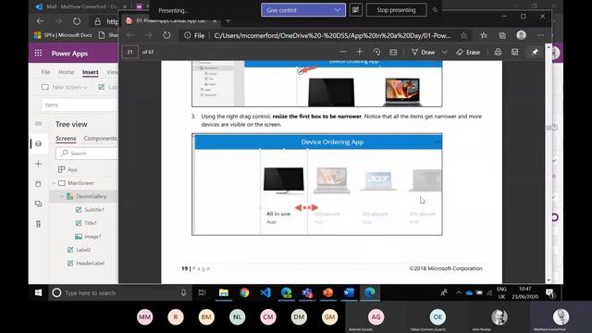Zoom in the PDF with plus icon

pyautogui.click(x=360, y=52)
